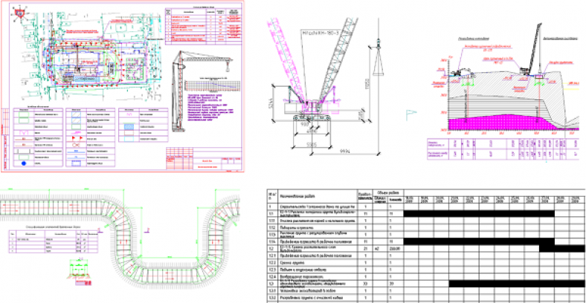586x303 pixels.
Task: Click the value 33 in schedule row 1.3
Action: tap(364, 284)
